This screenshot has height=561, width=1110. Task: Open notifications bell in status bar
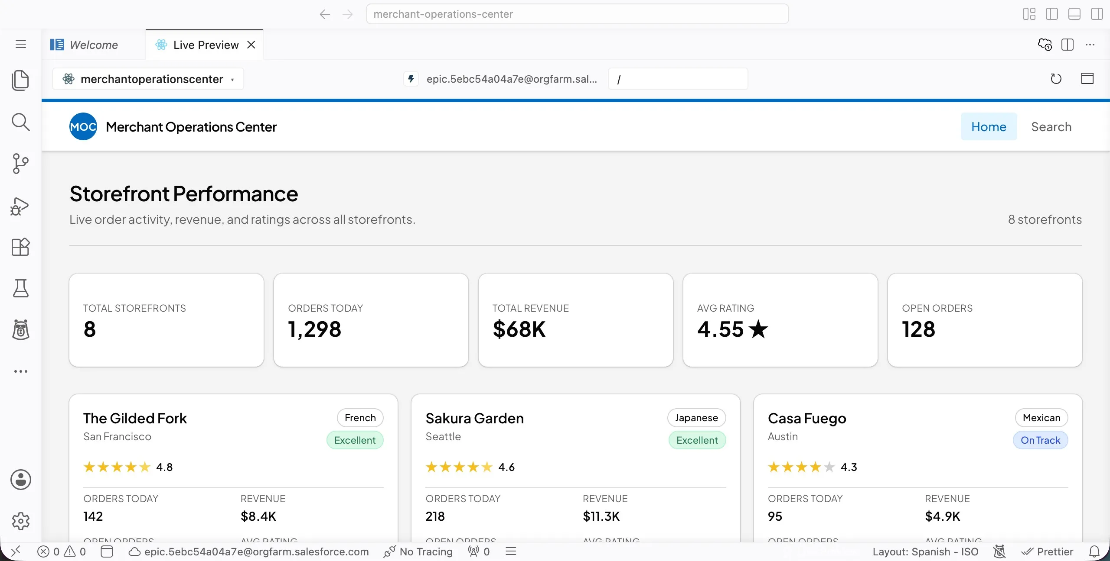pos(1094,551)
